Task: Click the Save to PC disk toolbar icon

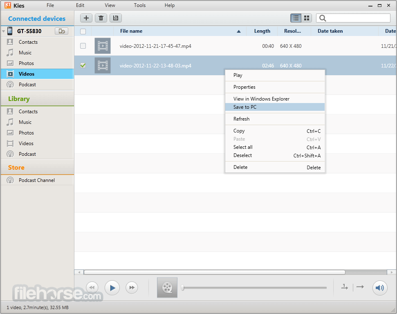Action: 115,18
